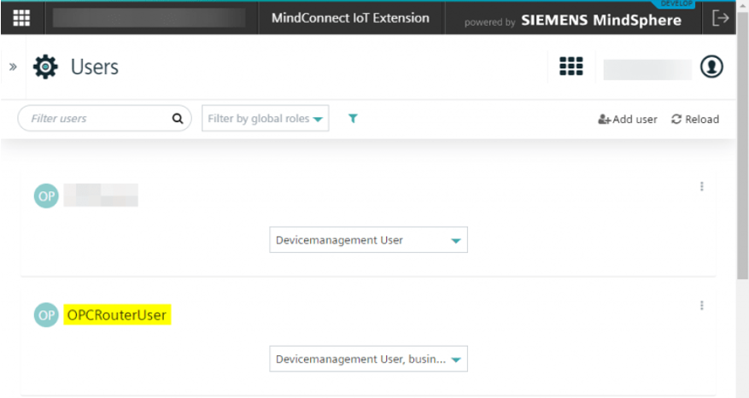
Task: Open the OPCRouterUser user entry
Action: click(116, 315)
